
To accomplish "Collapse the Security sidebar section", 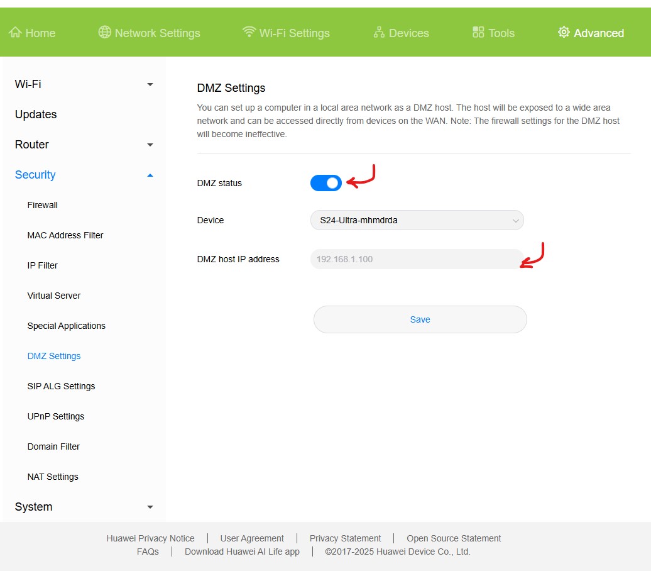I will (x=150, y=175).
